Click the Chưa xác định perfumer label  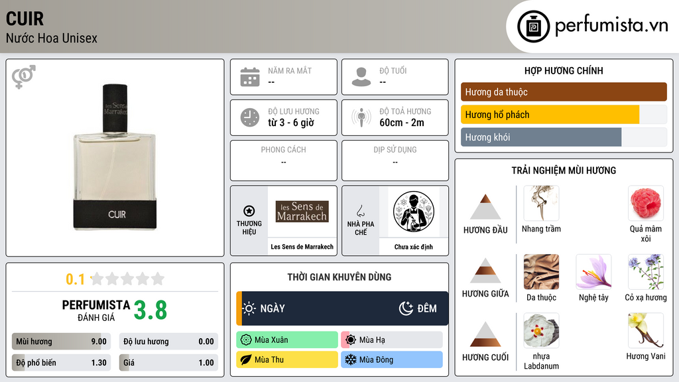click(x=414, y=247)
